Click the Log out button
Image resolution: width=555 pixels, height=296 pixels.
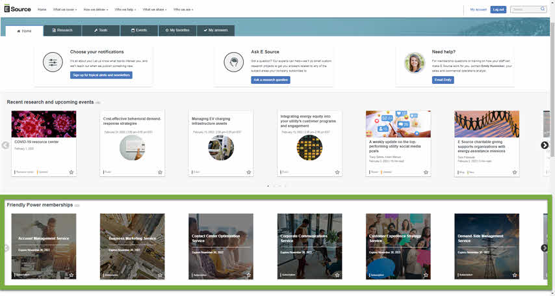tap(498, 10)
